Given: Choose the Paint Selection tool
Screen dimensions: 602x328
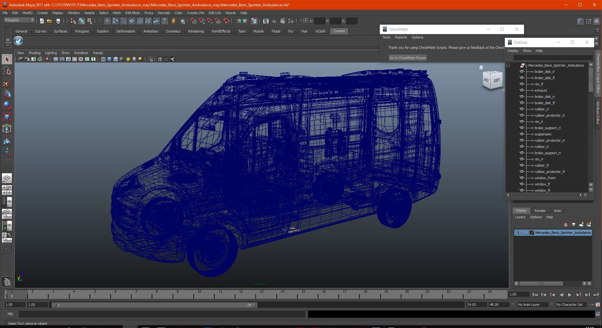Looking at the screenshot, I should pos(7,83).
